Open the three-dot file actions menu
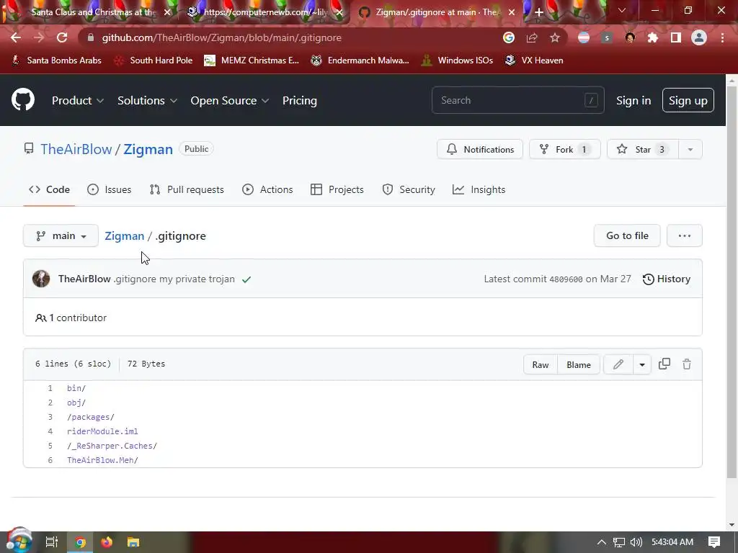This screenshot has width=738, height=553. tap(685, 235)
